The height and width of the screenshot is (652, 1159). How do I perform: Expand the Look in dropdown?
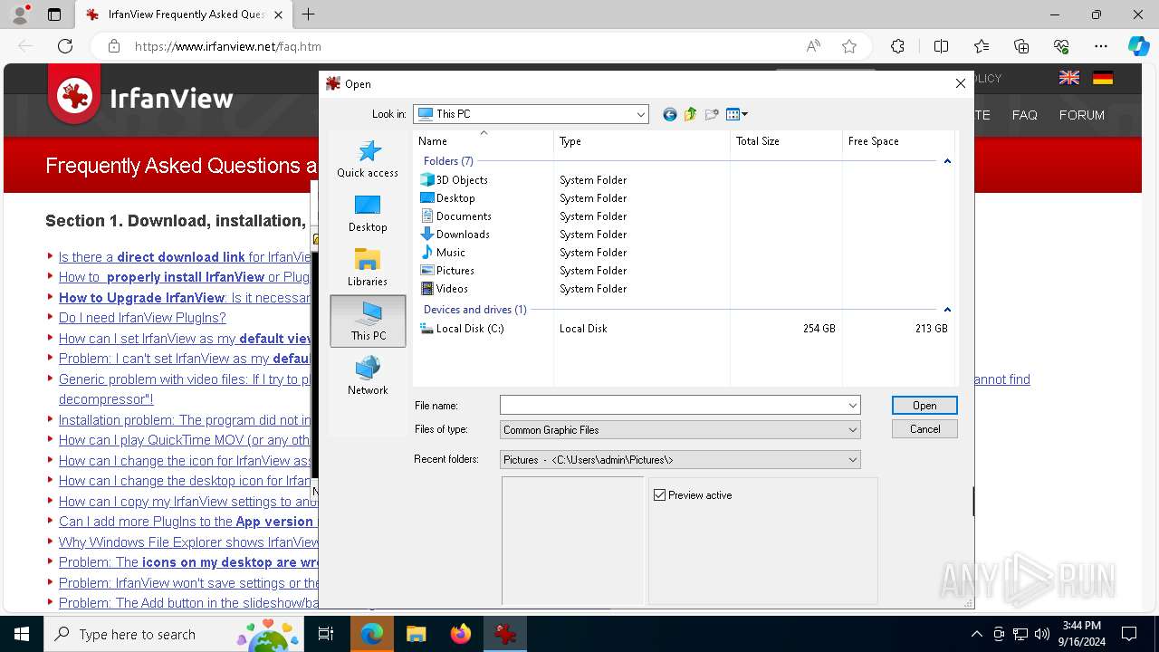tap(640, 114)
